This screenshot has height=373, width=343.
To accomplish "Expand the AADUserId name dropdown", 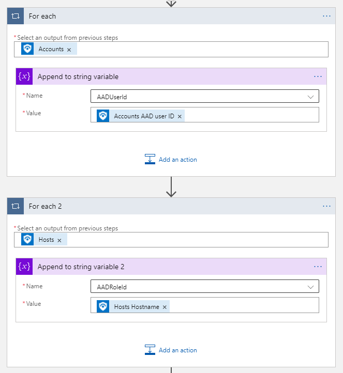I will coord(310,97).
